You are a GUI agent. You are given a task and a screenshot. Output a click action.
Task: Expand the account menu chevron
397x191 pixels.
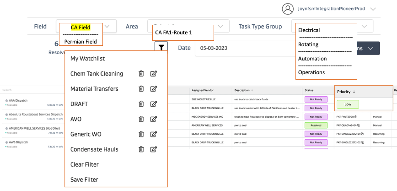pyautogui.click(x=373, y=9)
